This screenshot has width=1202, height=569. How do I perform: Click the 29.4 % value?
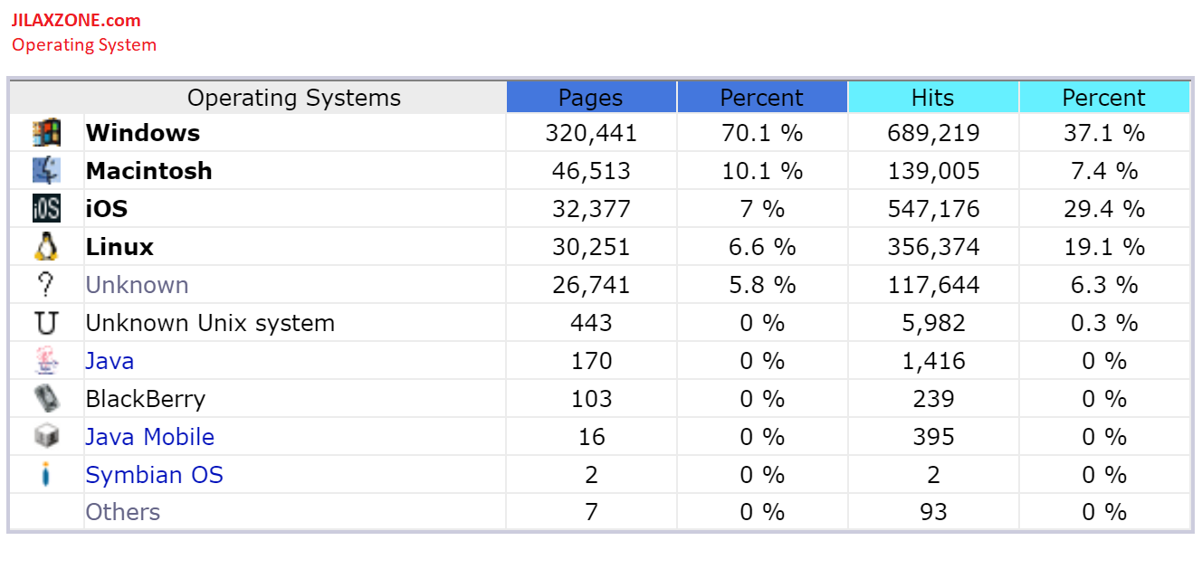point(1104,209)
